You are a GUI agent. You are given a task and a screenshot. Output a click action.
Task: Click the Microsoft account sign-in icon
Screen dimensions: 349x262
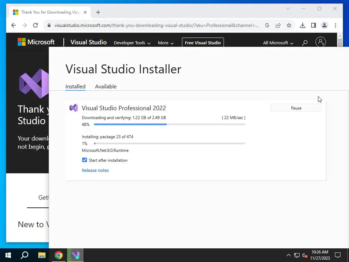pyautogui.click(x=320, y=42)
